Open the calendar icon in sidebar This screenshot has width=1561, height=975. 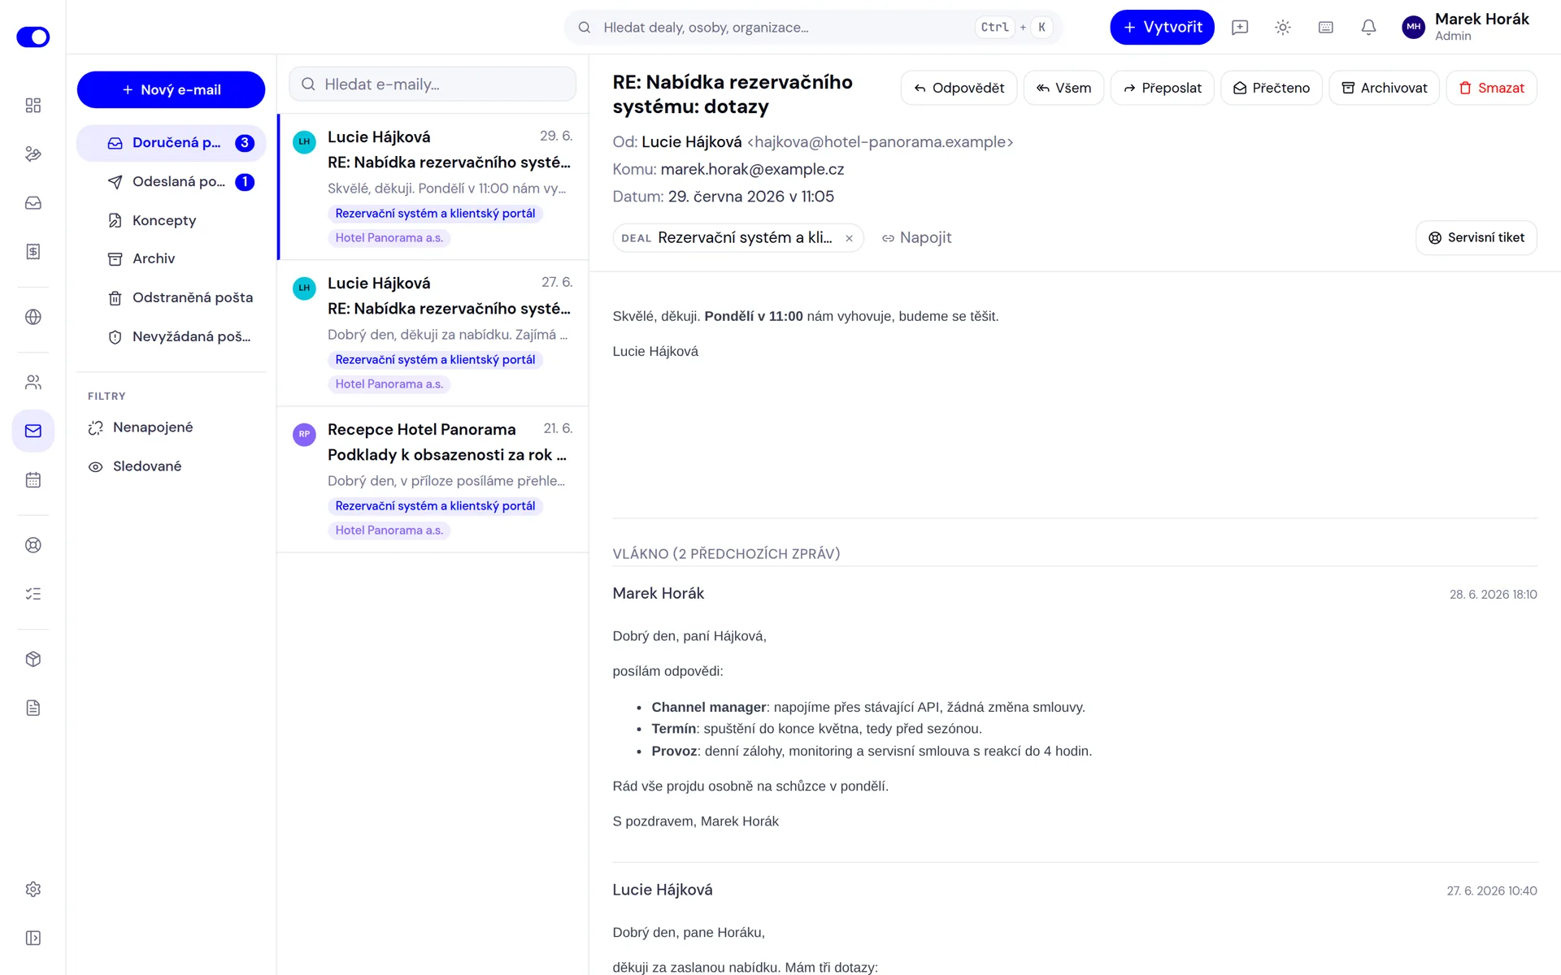pos(33,480)
